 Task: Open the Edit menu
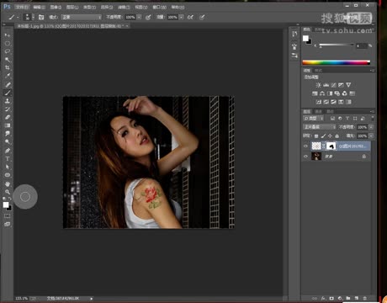[x=39, y=7]
